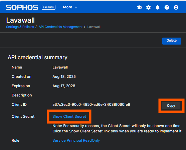Screen dimensions: 186x150
Task: Click the Sophos logo
Action: pos(22,7)
